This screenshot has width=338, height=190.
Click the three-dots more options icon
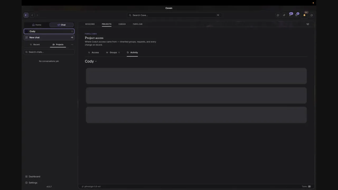(x=72, y=45)
